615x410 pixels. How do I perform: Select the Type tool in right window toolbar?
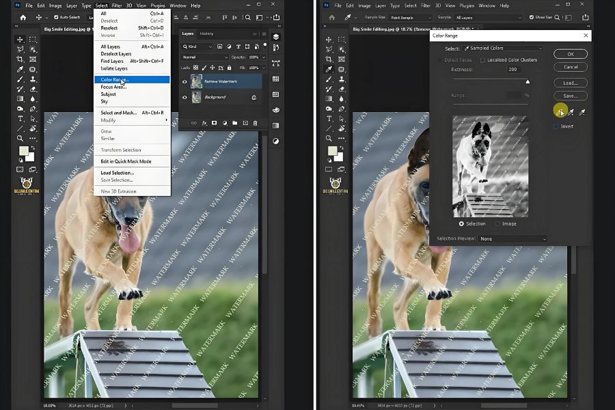coord(329,118)
